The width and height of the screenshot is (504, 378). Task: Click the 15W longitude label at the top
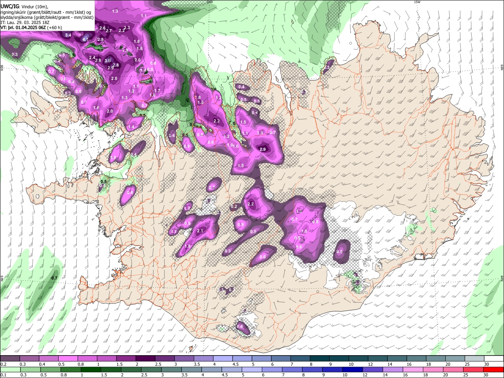tap(417, 2)
